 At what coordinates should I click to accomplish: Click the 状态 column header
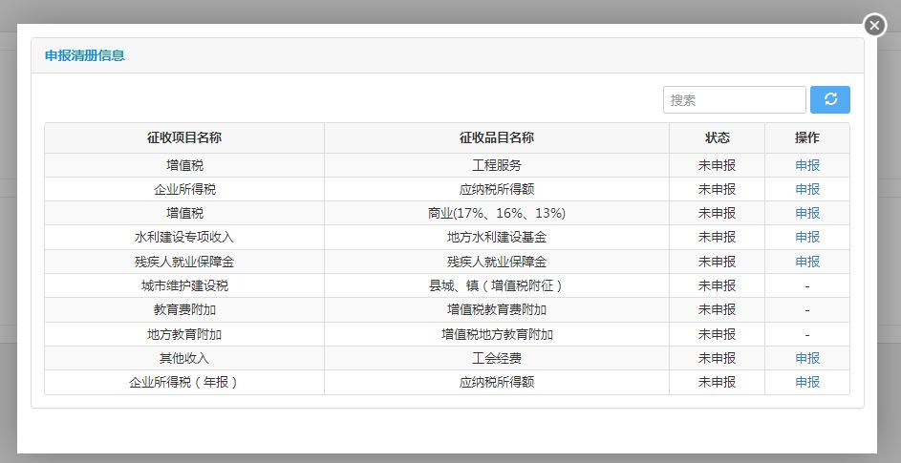click(718, 137)
